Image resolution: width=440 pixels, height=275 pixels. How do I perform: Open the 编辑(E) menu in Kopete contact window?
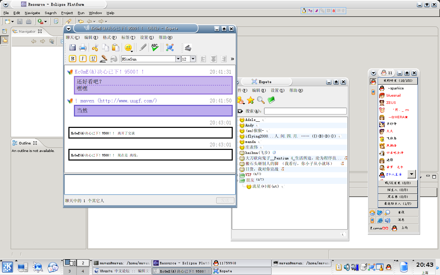[x=259, y=90]
